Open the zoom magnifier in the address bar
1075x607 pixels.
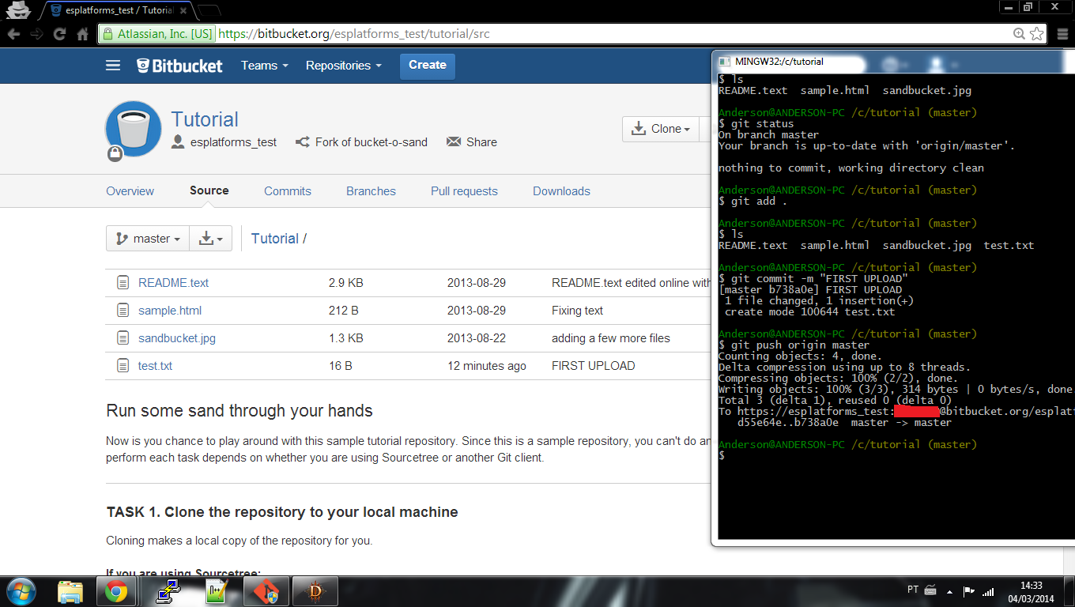(1020, 34)
